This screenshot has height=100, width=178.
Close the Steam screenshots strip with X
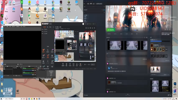(147, 37)
